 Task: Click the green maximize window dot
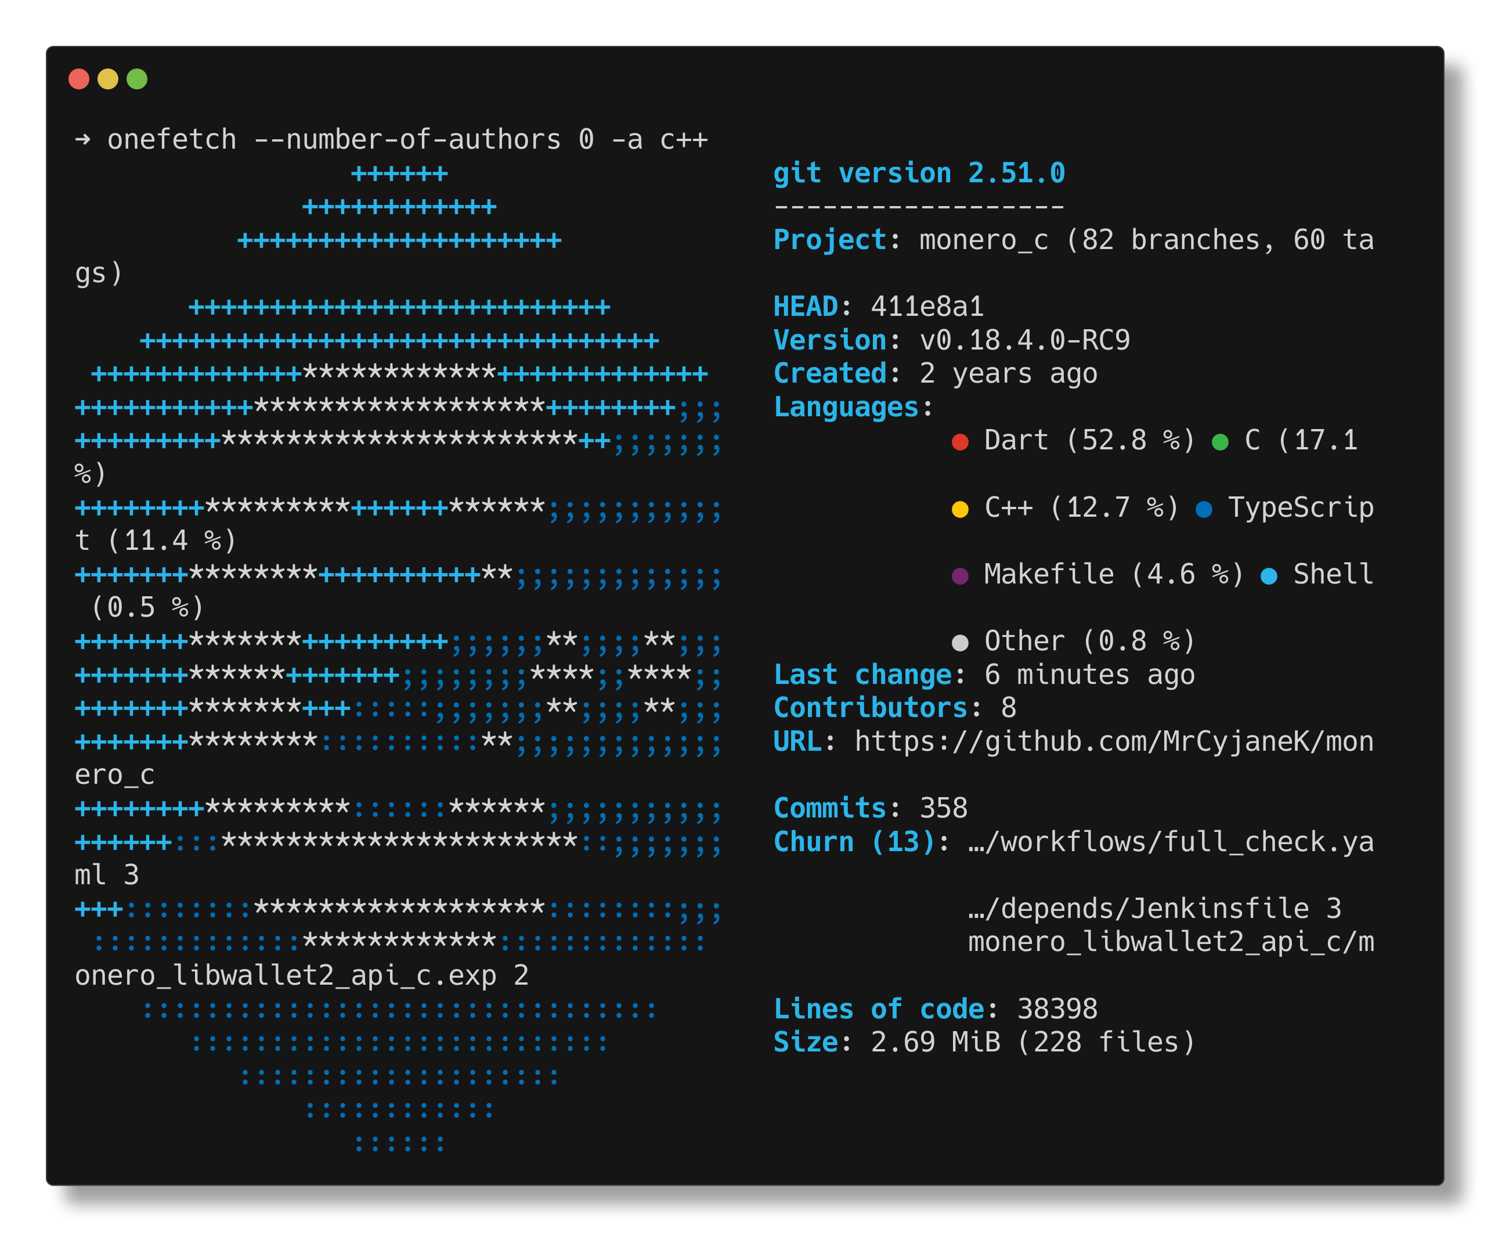[137, 79]
